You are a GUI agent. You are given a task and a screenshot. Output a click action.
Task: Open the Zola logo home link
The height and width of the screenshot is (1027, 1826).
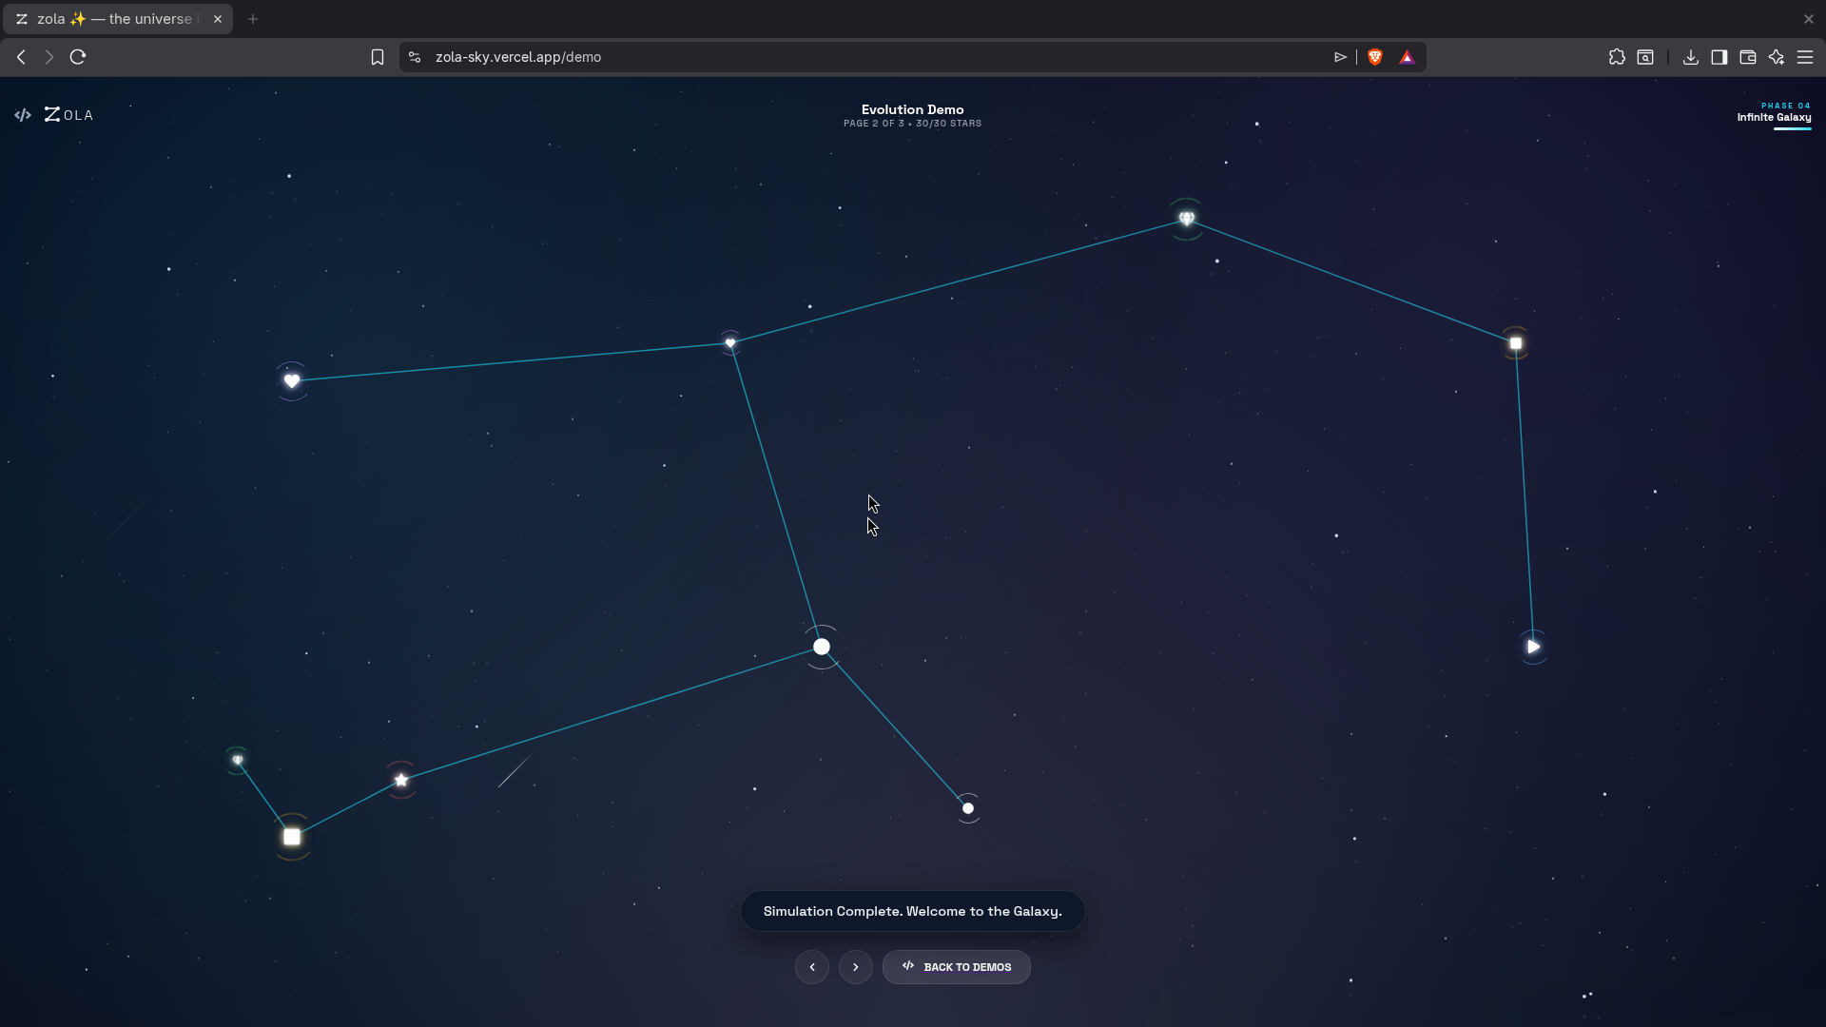(x=68, y=115)
